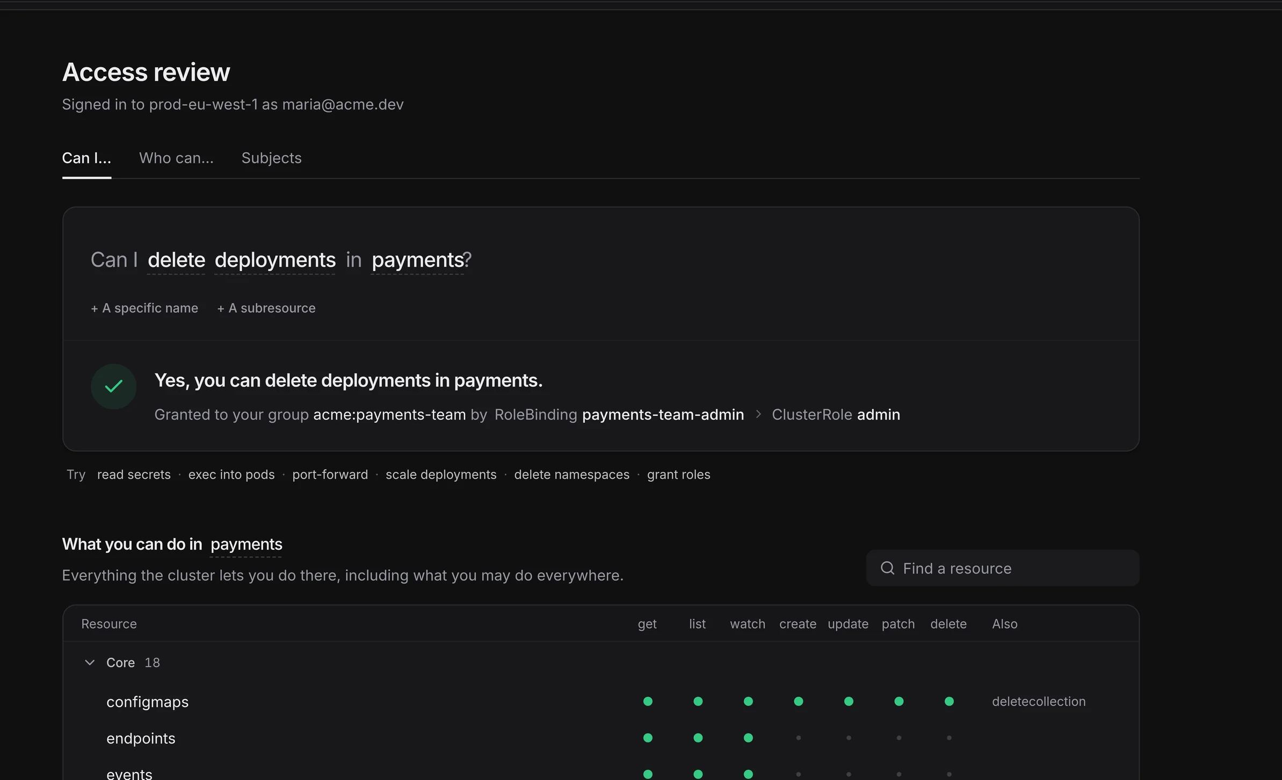Viewport: 1282px width, 780px height.
Task: Collapse the Core resource group chevron
Action: [90, 663]
